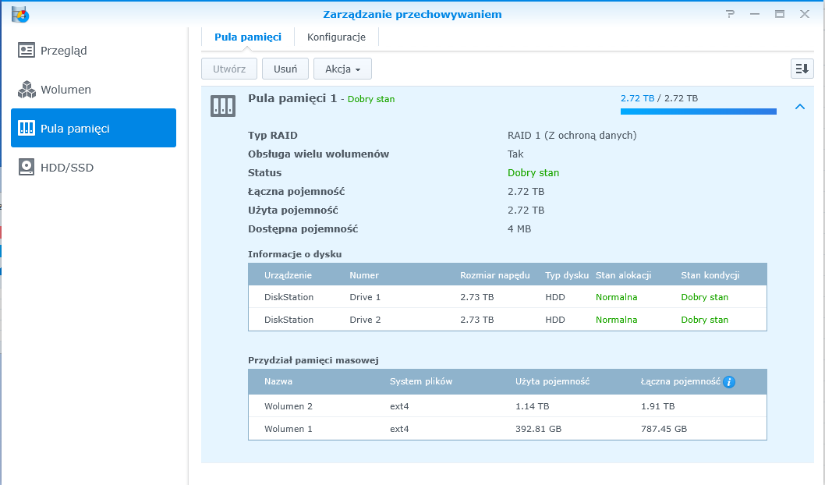Open help with the question mark icon
Viewport: 825px width, 485px height.
pos(730,14)
